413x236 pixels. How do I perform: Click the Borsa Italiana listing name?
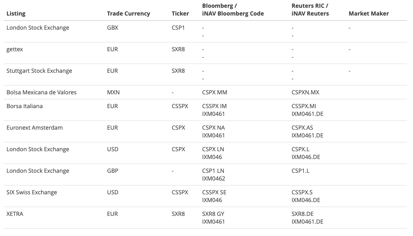point(24,106)
